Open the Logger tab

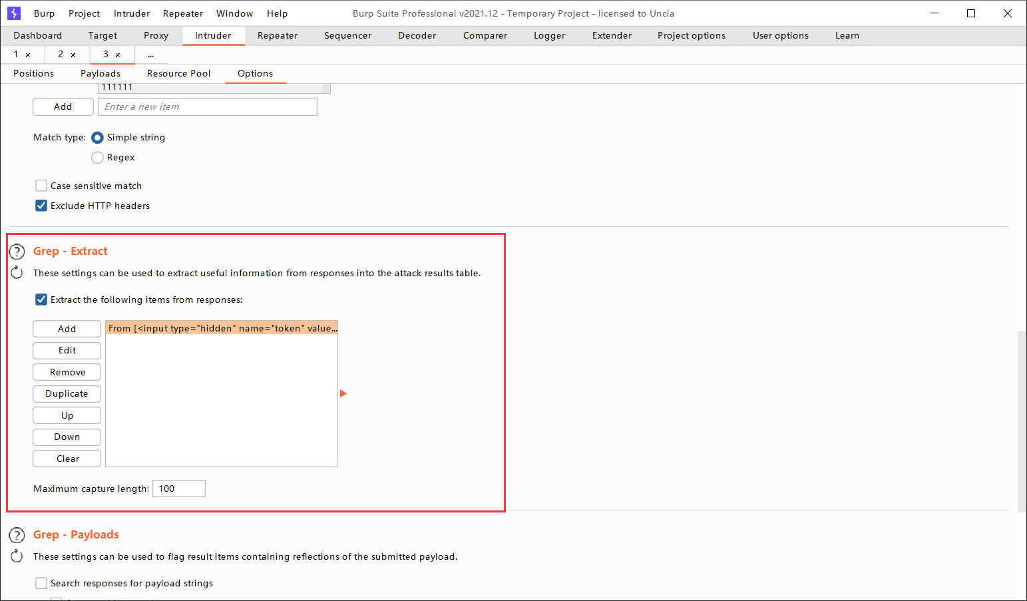click(x=550, y=35)
